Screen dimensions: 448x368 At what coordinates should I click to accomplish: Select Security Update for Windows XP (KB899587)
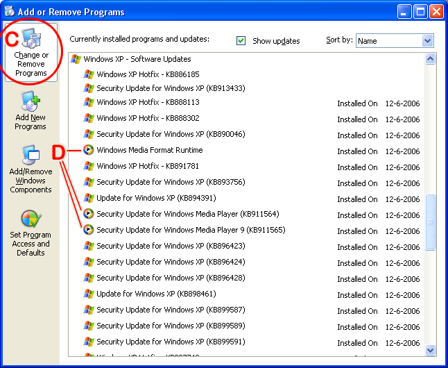click(x=171, y=310)
